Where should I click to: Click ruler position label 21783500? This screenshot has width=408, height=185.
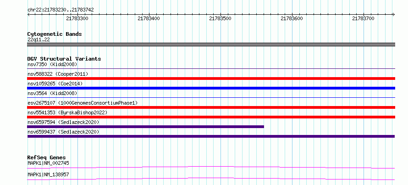click(221, 18)
